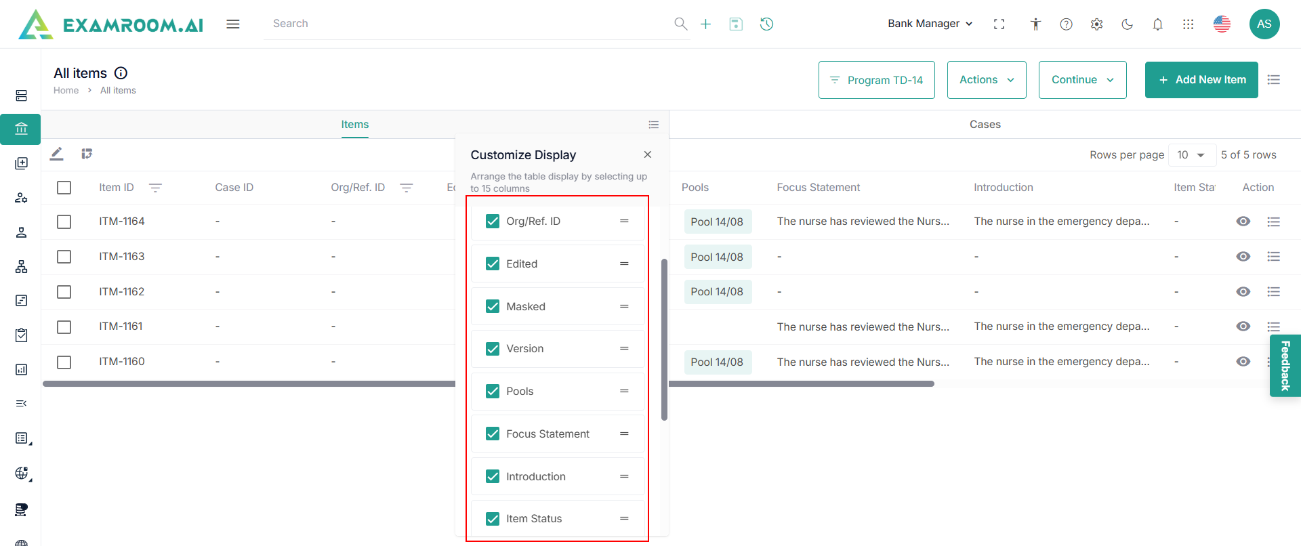Open the notifications bell

[x=1157, y=24]
